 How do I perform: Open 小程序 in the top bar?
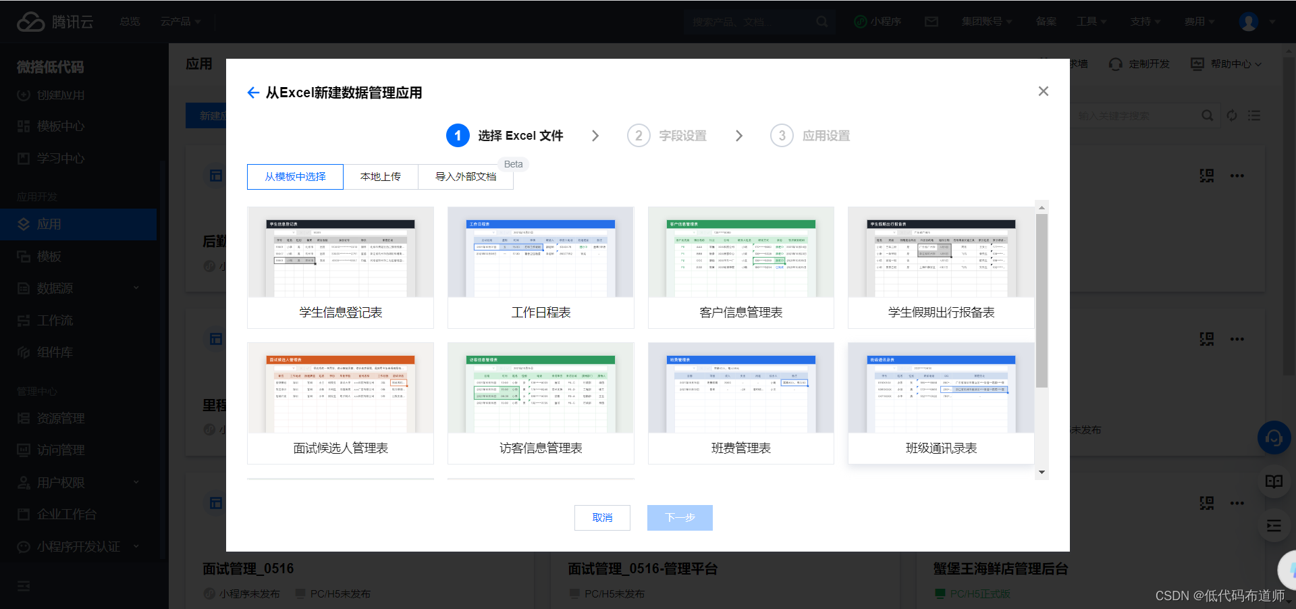(x=878, y=22)
